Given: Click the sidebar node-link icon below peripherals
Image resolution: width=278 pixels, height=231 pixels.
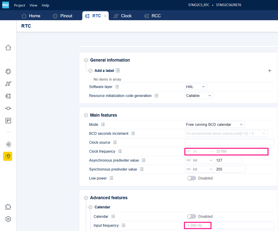Looking at the screenshot, I should pyautogui.click(x=8, y=108).
